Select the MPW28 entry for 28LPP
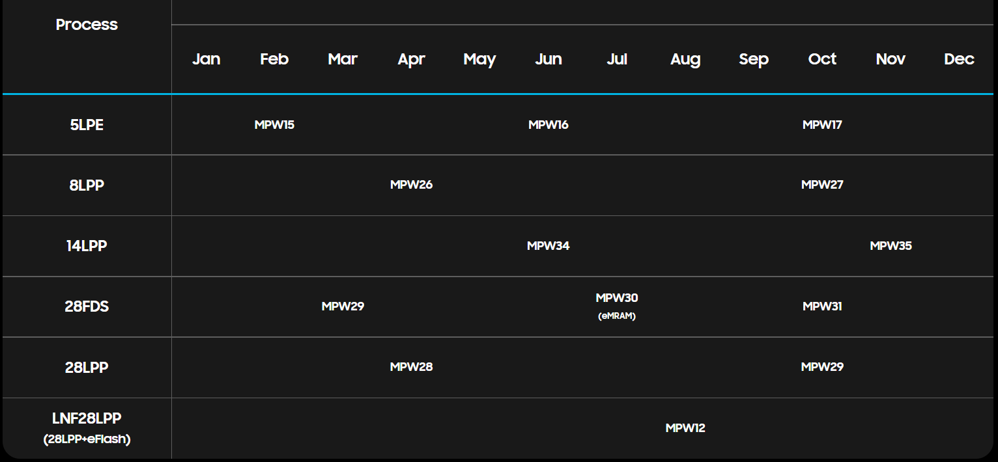 coord(411,367)
